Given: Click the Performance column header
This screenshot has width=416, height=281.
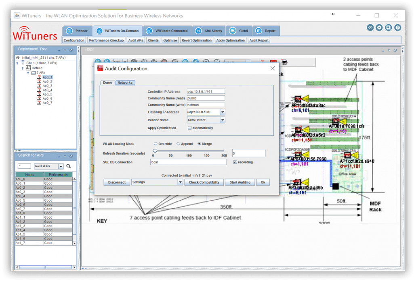Looking at the screenshot, I should pyautogui.click(x=58, y=174).
